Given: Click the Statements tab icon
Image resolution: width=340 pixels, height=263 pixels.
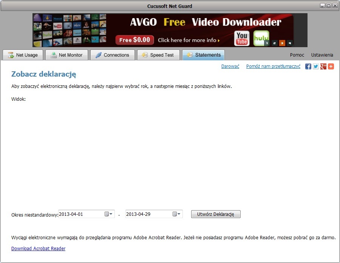Looking at the screenshot, I should pos(190,55).
